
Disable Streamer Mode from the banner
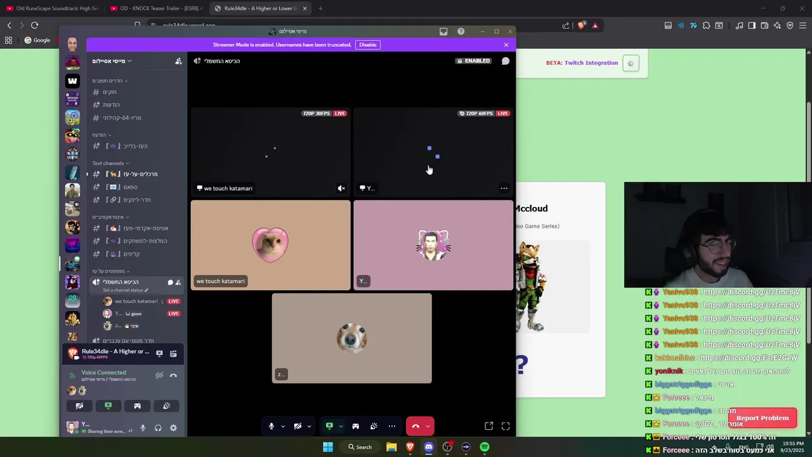click(368, 44)
